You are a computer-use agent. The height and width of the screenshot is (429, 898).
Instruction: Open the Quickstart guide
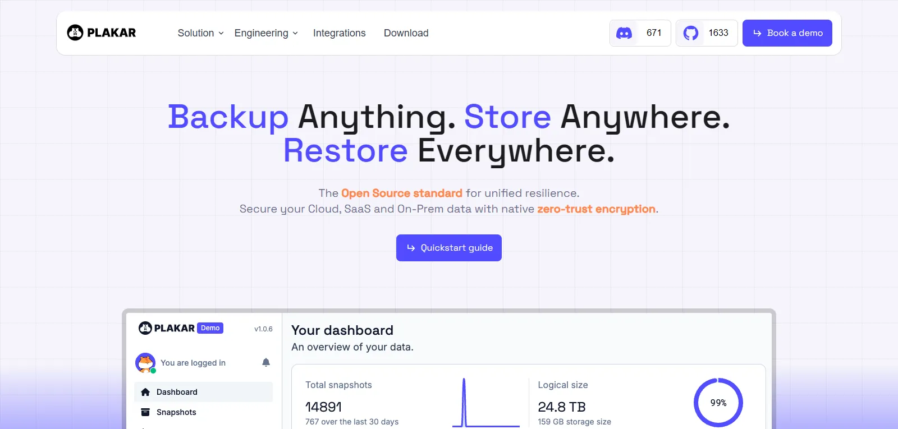448,248
